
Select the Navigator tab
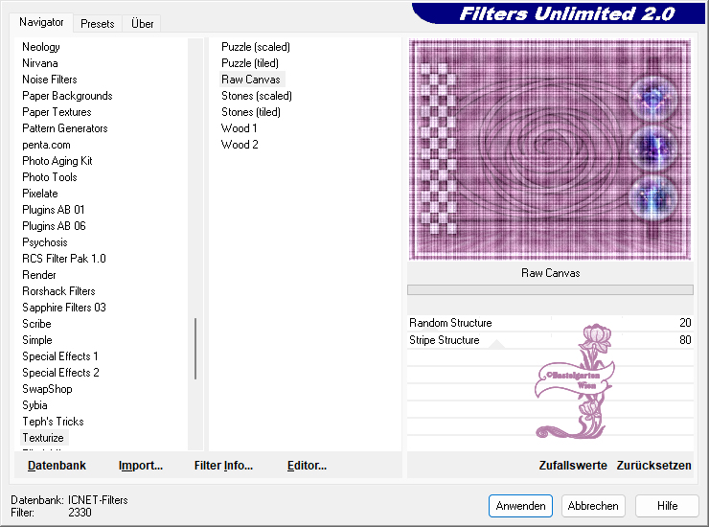[41, 22]
